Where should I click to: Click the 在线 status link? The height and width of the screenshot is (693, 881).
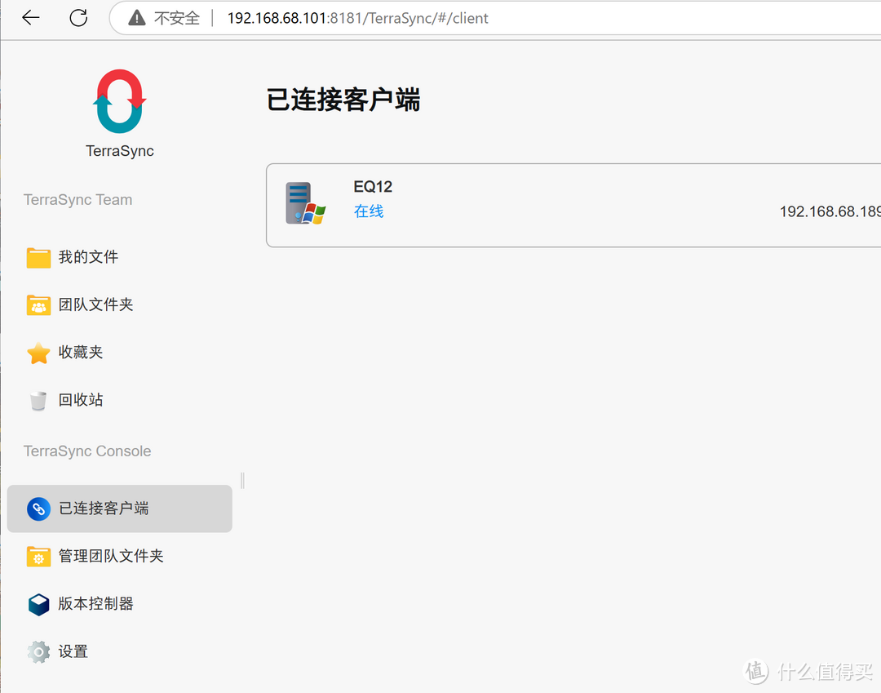coord(369,211)
